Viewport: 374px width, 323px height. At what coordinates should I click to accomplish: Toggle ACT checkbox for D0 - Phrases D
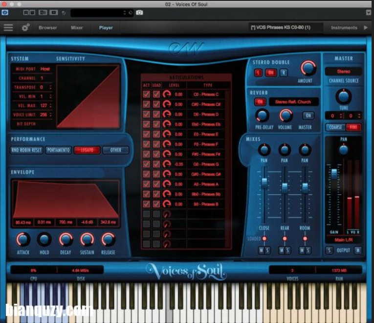click(147, 115)
